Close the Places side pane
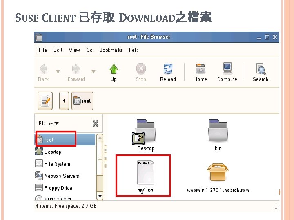This screenshot has width=294, height=220. [96, 123]
